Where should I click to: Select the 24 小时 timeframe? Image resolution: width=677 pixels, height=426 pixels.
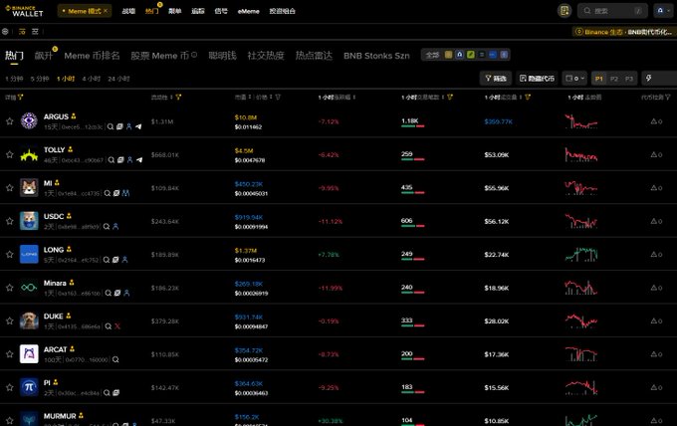coord(118,79)
